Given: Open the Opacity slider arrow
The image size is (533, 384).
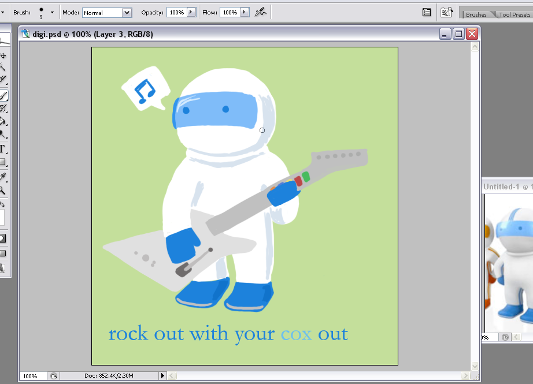Looking at the screenshot, I should click(x=191, y=13).
